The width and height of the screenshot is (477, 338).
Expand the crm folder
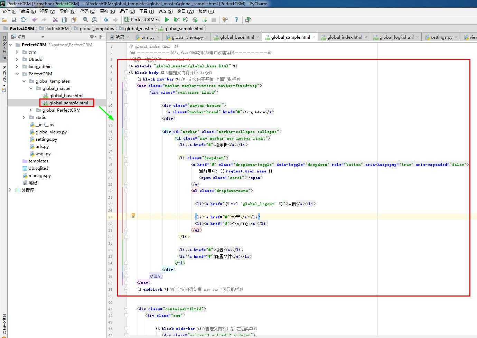pyautogui.click(x=17, y=52)
